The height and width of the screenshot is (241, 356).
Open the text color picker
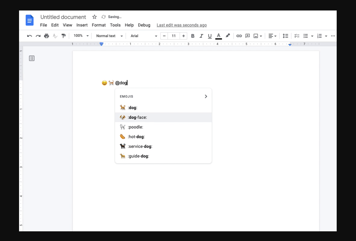click(219, 36)
